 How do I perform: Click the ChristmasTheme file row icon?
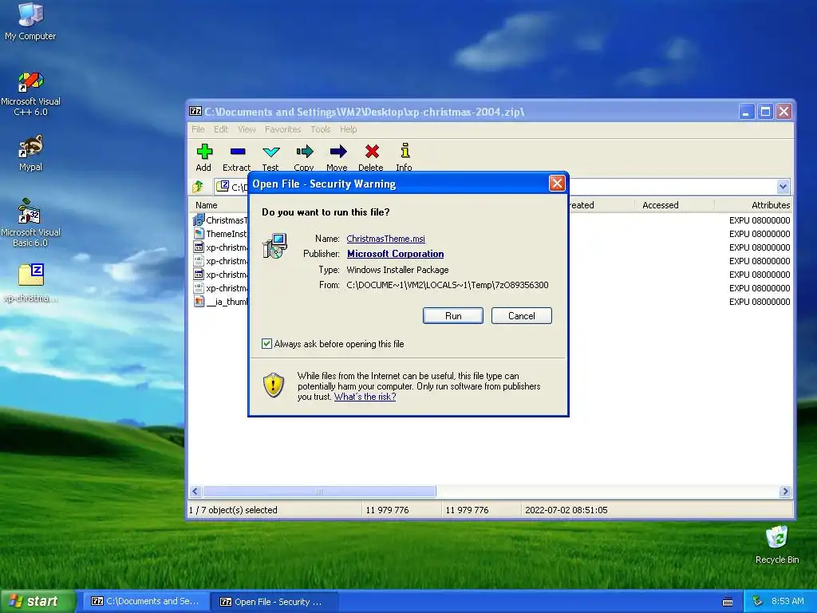pyautogui.click(x=199, y=220)
